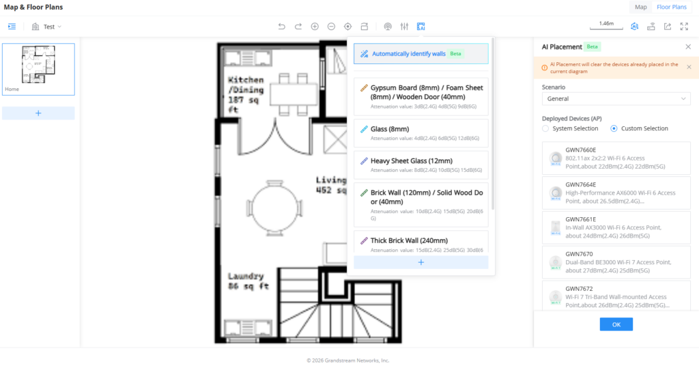699x368 pixels.
Task: Zoom out of the floor plan
Action: (331, 27)
